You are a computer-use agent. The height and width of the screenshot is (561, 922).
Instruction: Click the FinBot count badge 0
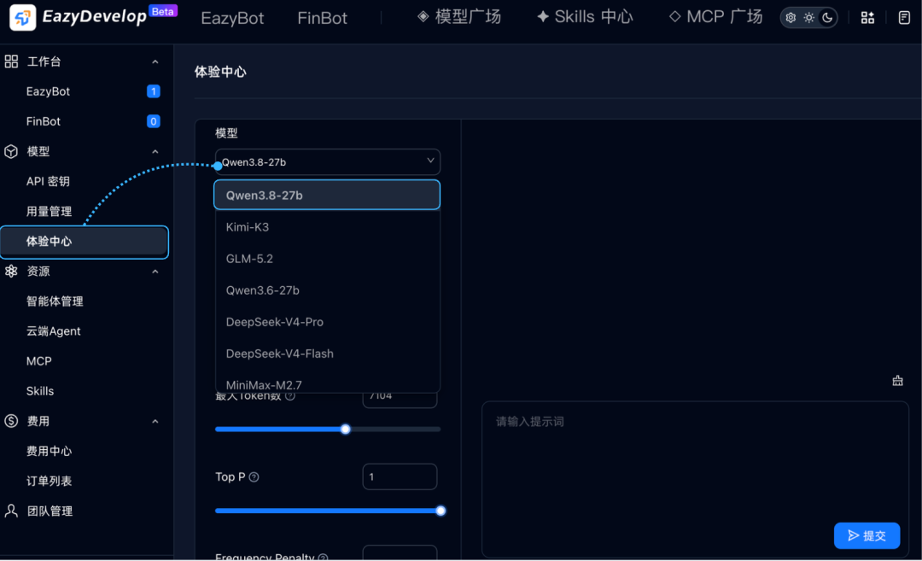coord(153,122)
